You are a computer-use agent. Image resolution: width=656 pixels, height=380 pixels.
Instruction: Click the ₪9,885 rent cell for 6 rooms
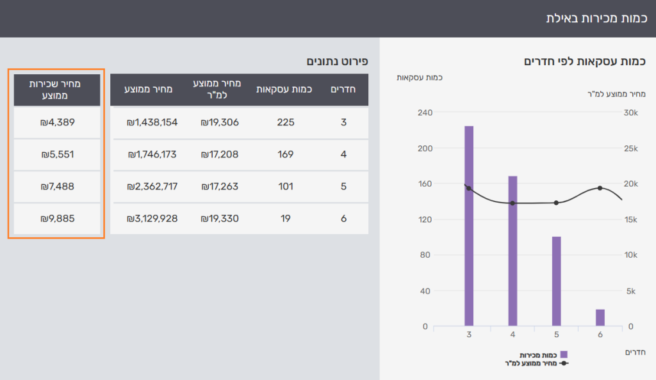pos(57,219)
